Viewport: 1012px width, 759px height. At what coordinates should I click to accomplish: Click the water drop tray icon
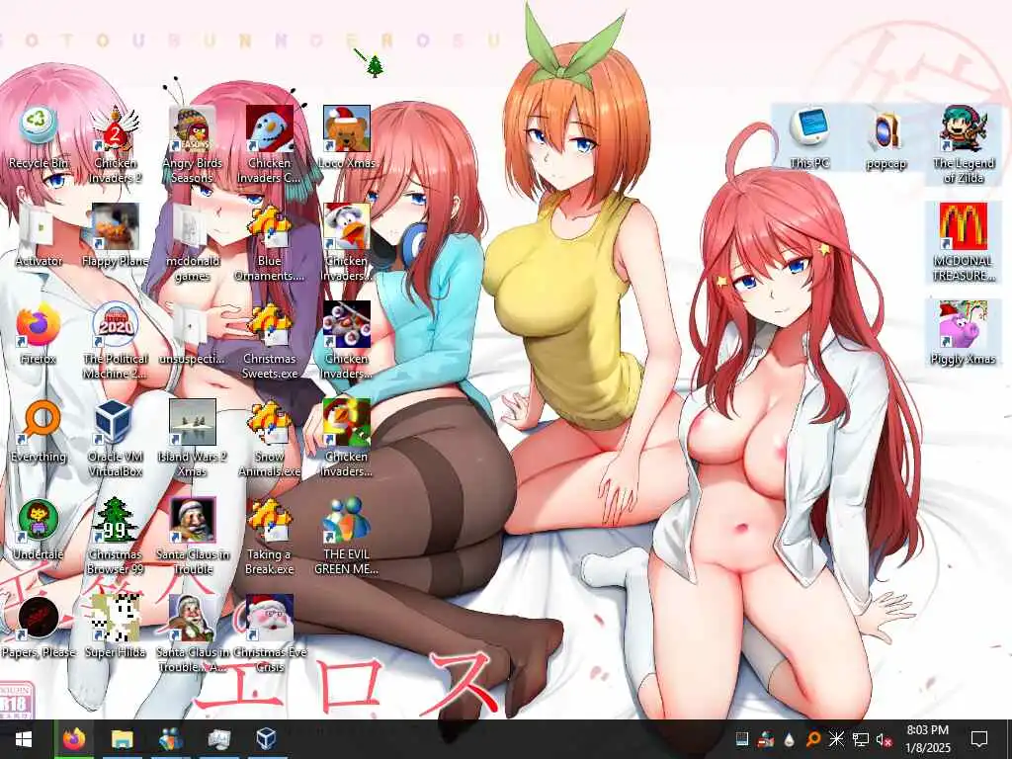(790, 739)
